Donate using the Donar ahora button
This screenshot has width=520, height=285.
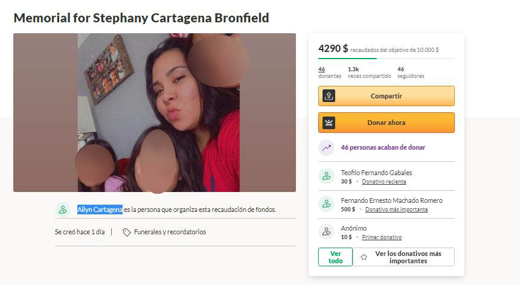pos(387,123)
